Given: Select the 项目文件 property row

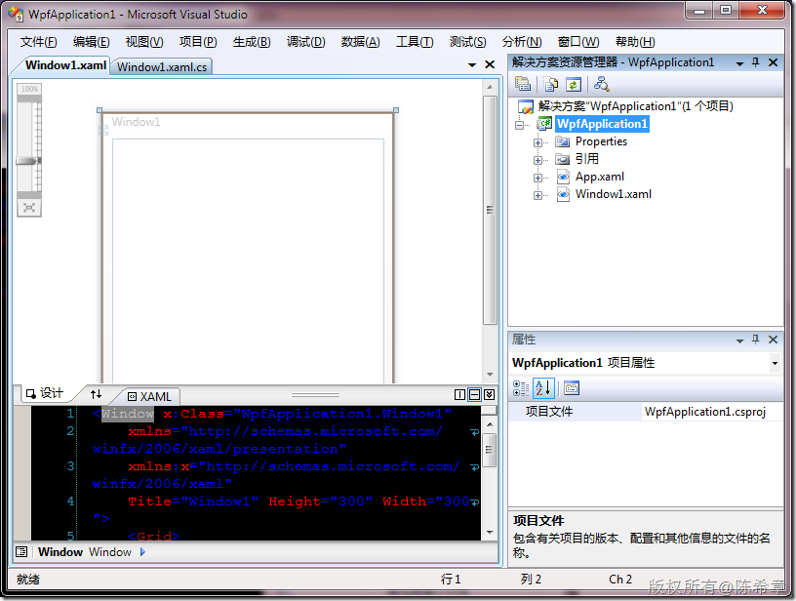Looking at the screenshot, I should [x=645, y=412].
